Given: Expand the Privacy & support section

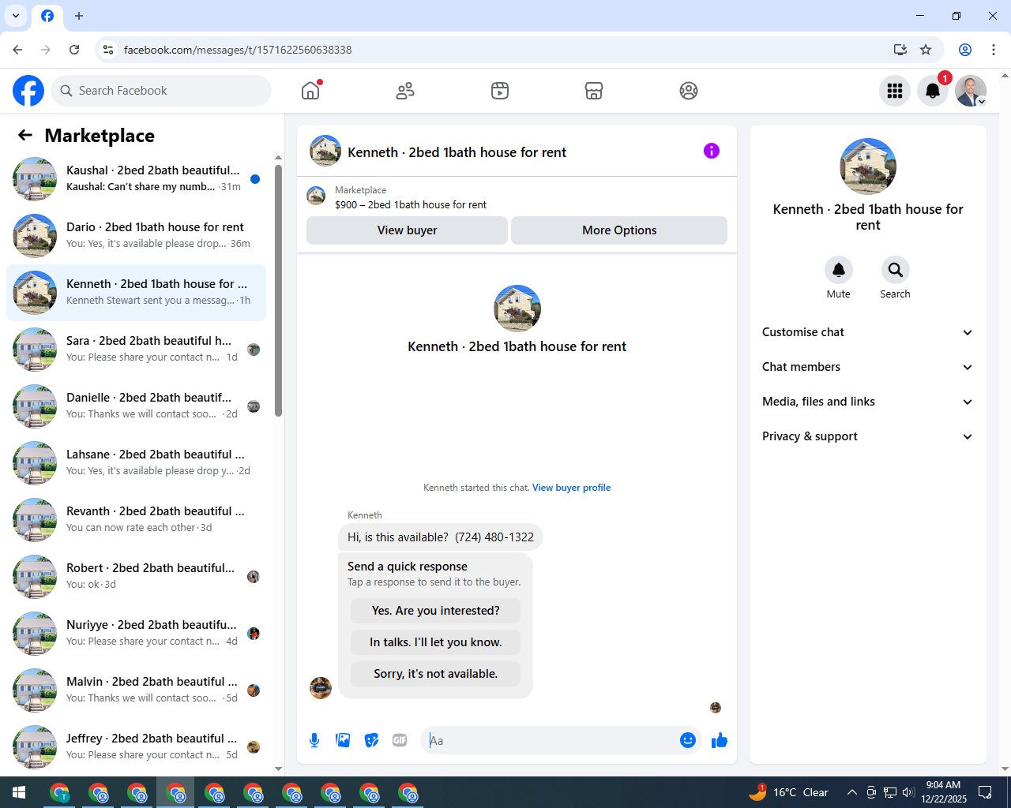Looking at the screenshot, I should point(867,436).
